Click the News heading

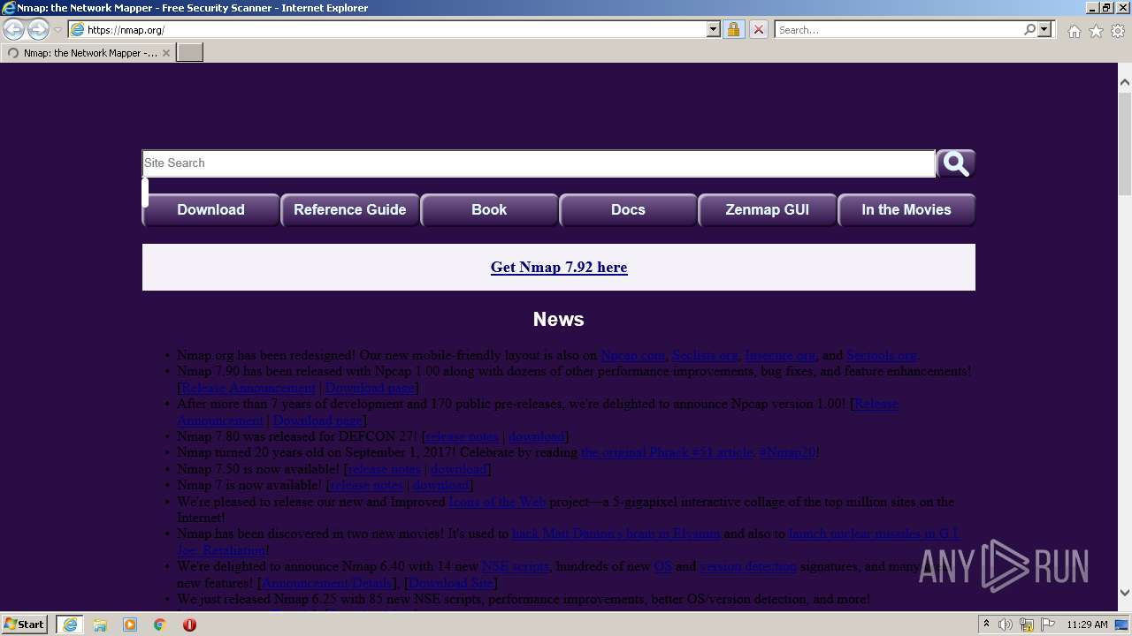click(559, 319)
